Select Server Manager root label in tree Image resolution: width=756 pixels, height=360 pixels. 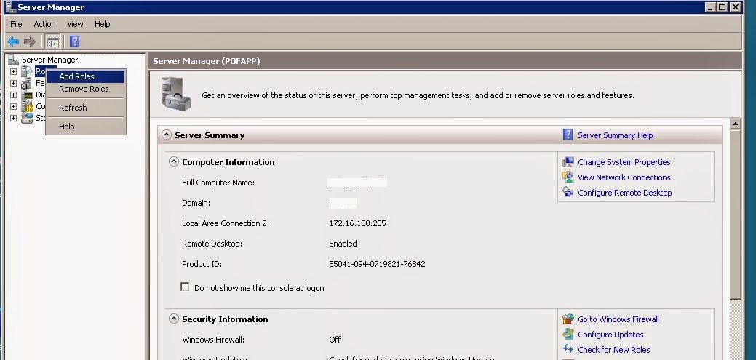[x=49, y=60]
